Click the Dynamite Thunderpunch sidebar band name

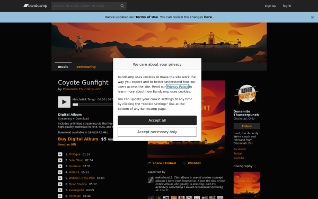click(x=246, y=113)
